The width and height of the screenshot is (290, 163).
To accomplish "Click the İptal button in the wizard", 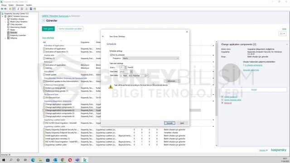I will (182, 123).
